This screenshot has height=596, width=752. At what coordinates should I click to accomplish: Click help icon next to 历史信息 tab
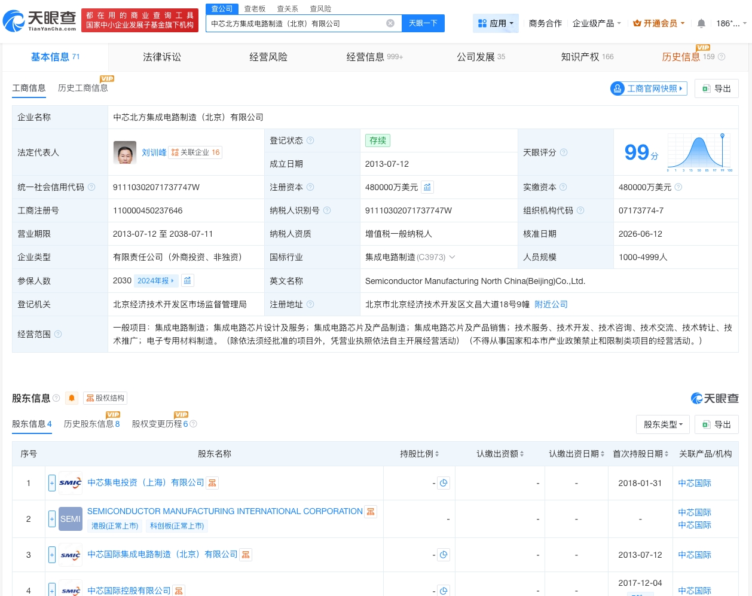click(722, 57)
